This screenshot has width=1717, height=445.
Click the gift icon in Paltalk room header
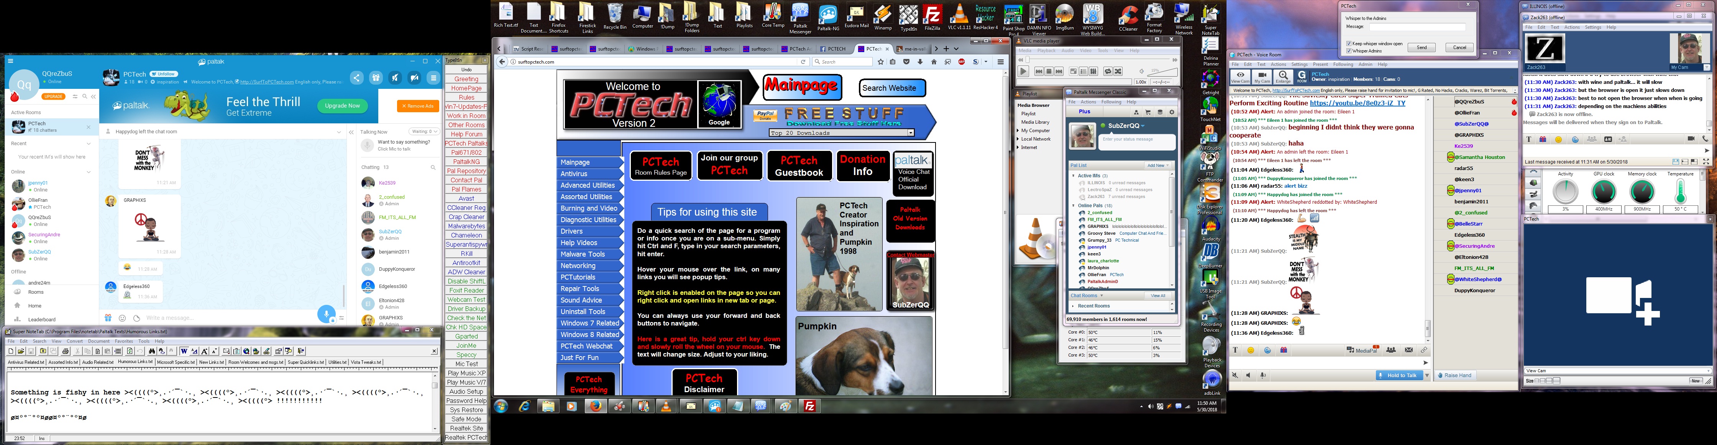coord(376,78)
